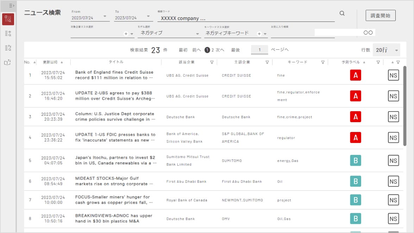Toggle NS for UPDATE 2-UBS row
This screenshot has width=414, height=233.
(x=394, y=96)
